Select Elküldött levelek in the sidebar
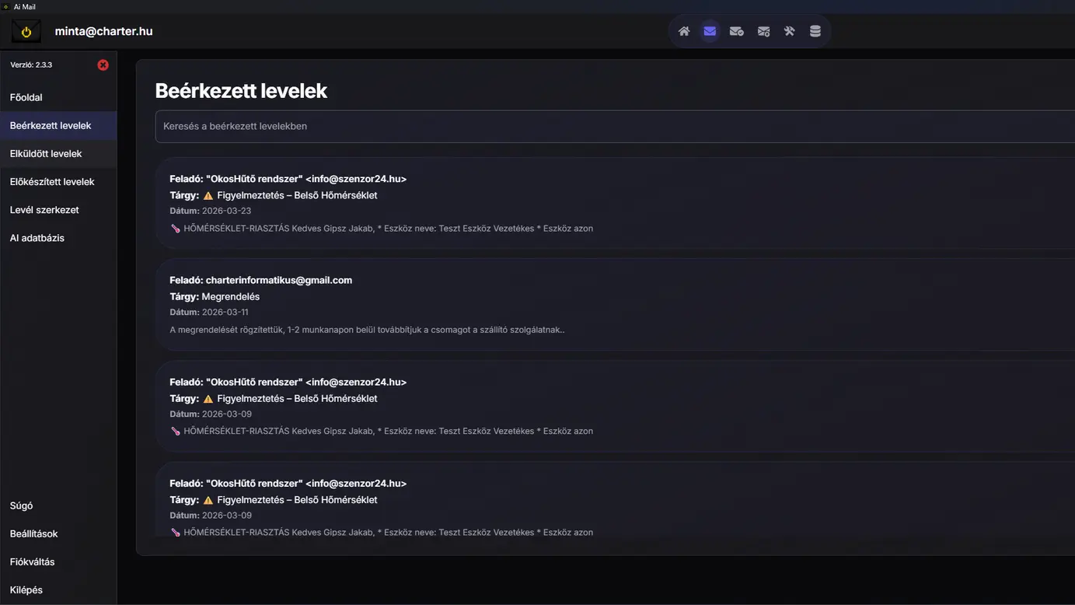 pos(46,154)
